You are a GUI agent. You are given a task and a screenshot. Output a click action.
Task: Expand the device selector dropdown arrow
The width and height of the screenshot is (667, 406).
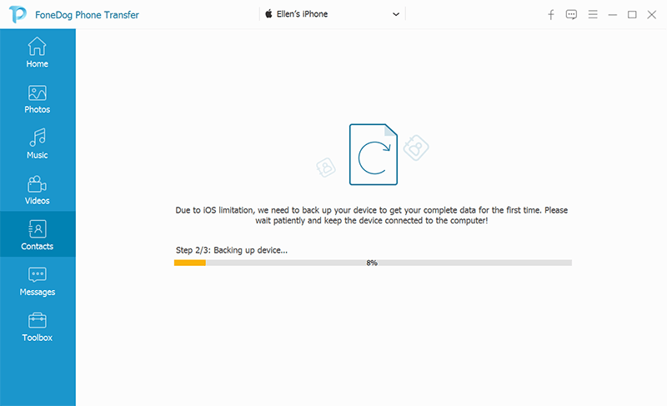(396, 14)
